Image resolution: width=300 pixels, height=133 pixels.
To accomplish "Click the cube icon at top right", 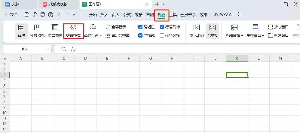I will click(295, 4).
